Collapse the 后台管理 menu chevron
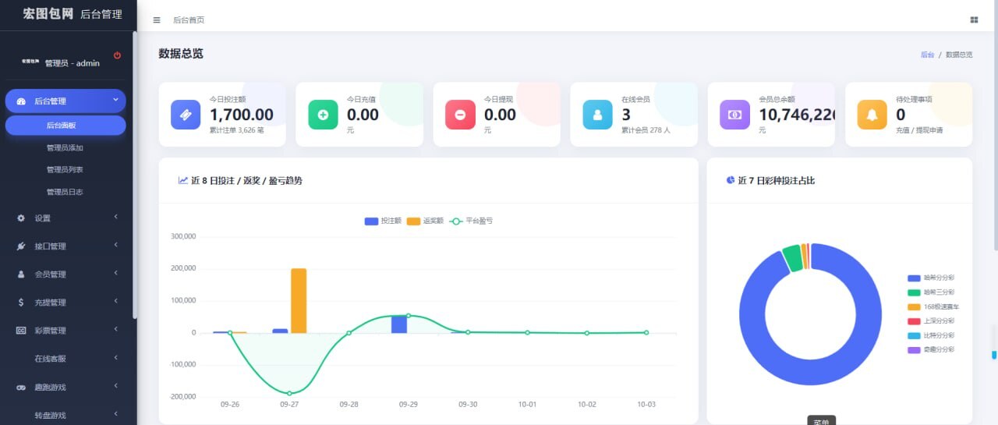 (x=115, y=99)
